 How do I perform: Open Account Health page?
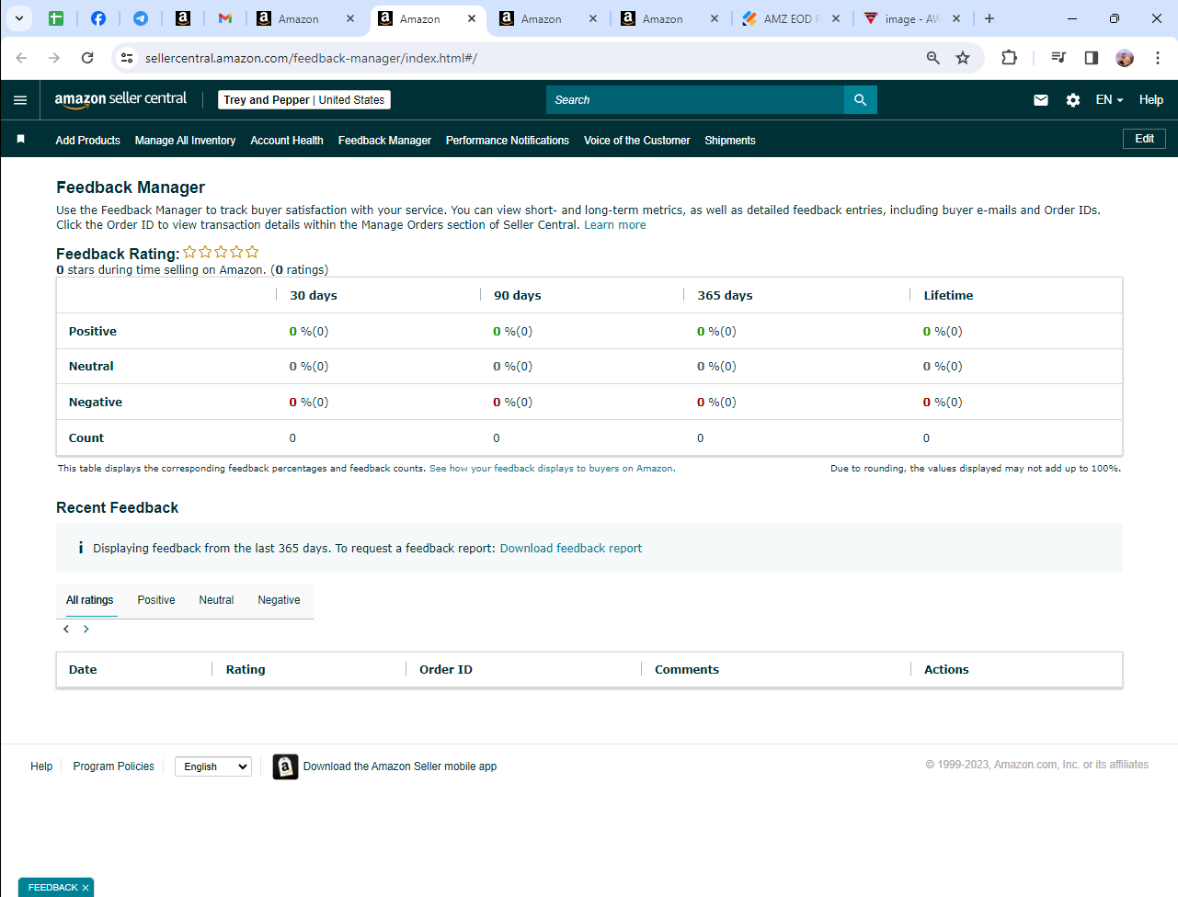click(287, 141)
